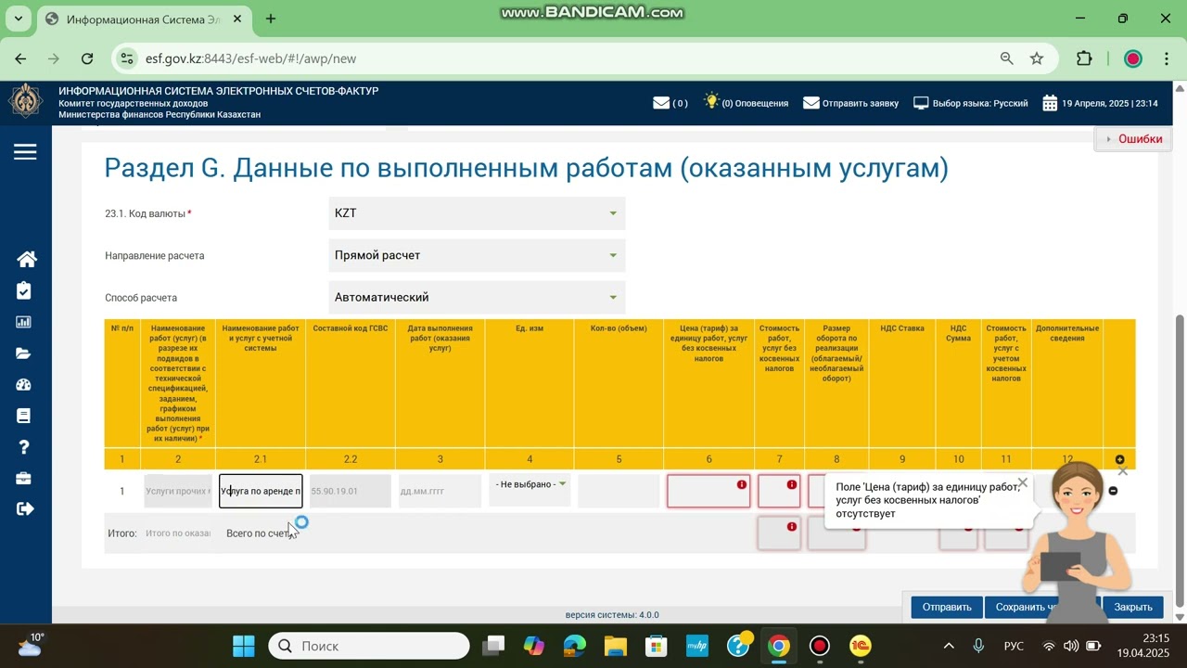Open the book reference sidebar icon

coord(24,416)
